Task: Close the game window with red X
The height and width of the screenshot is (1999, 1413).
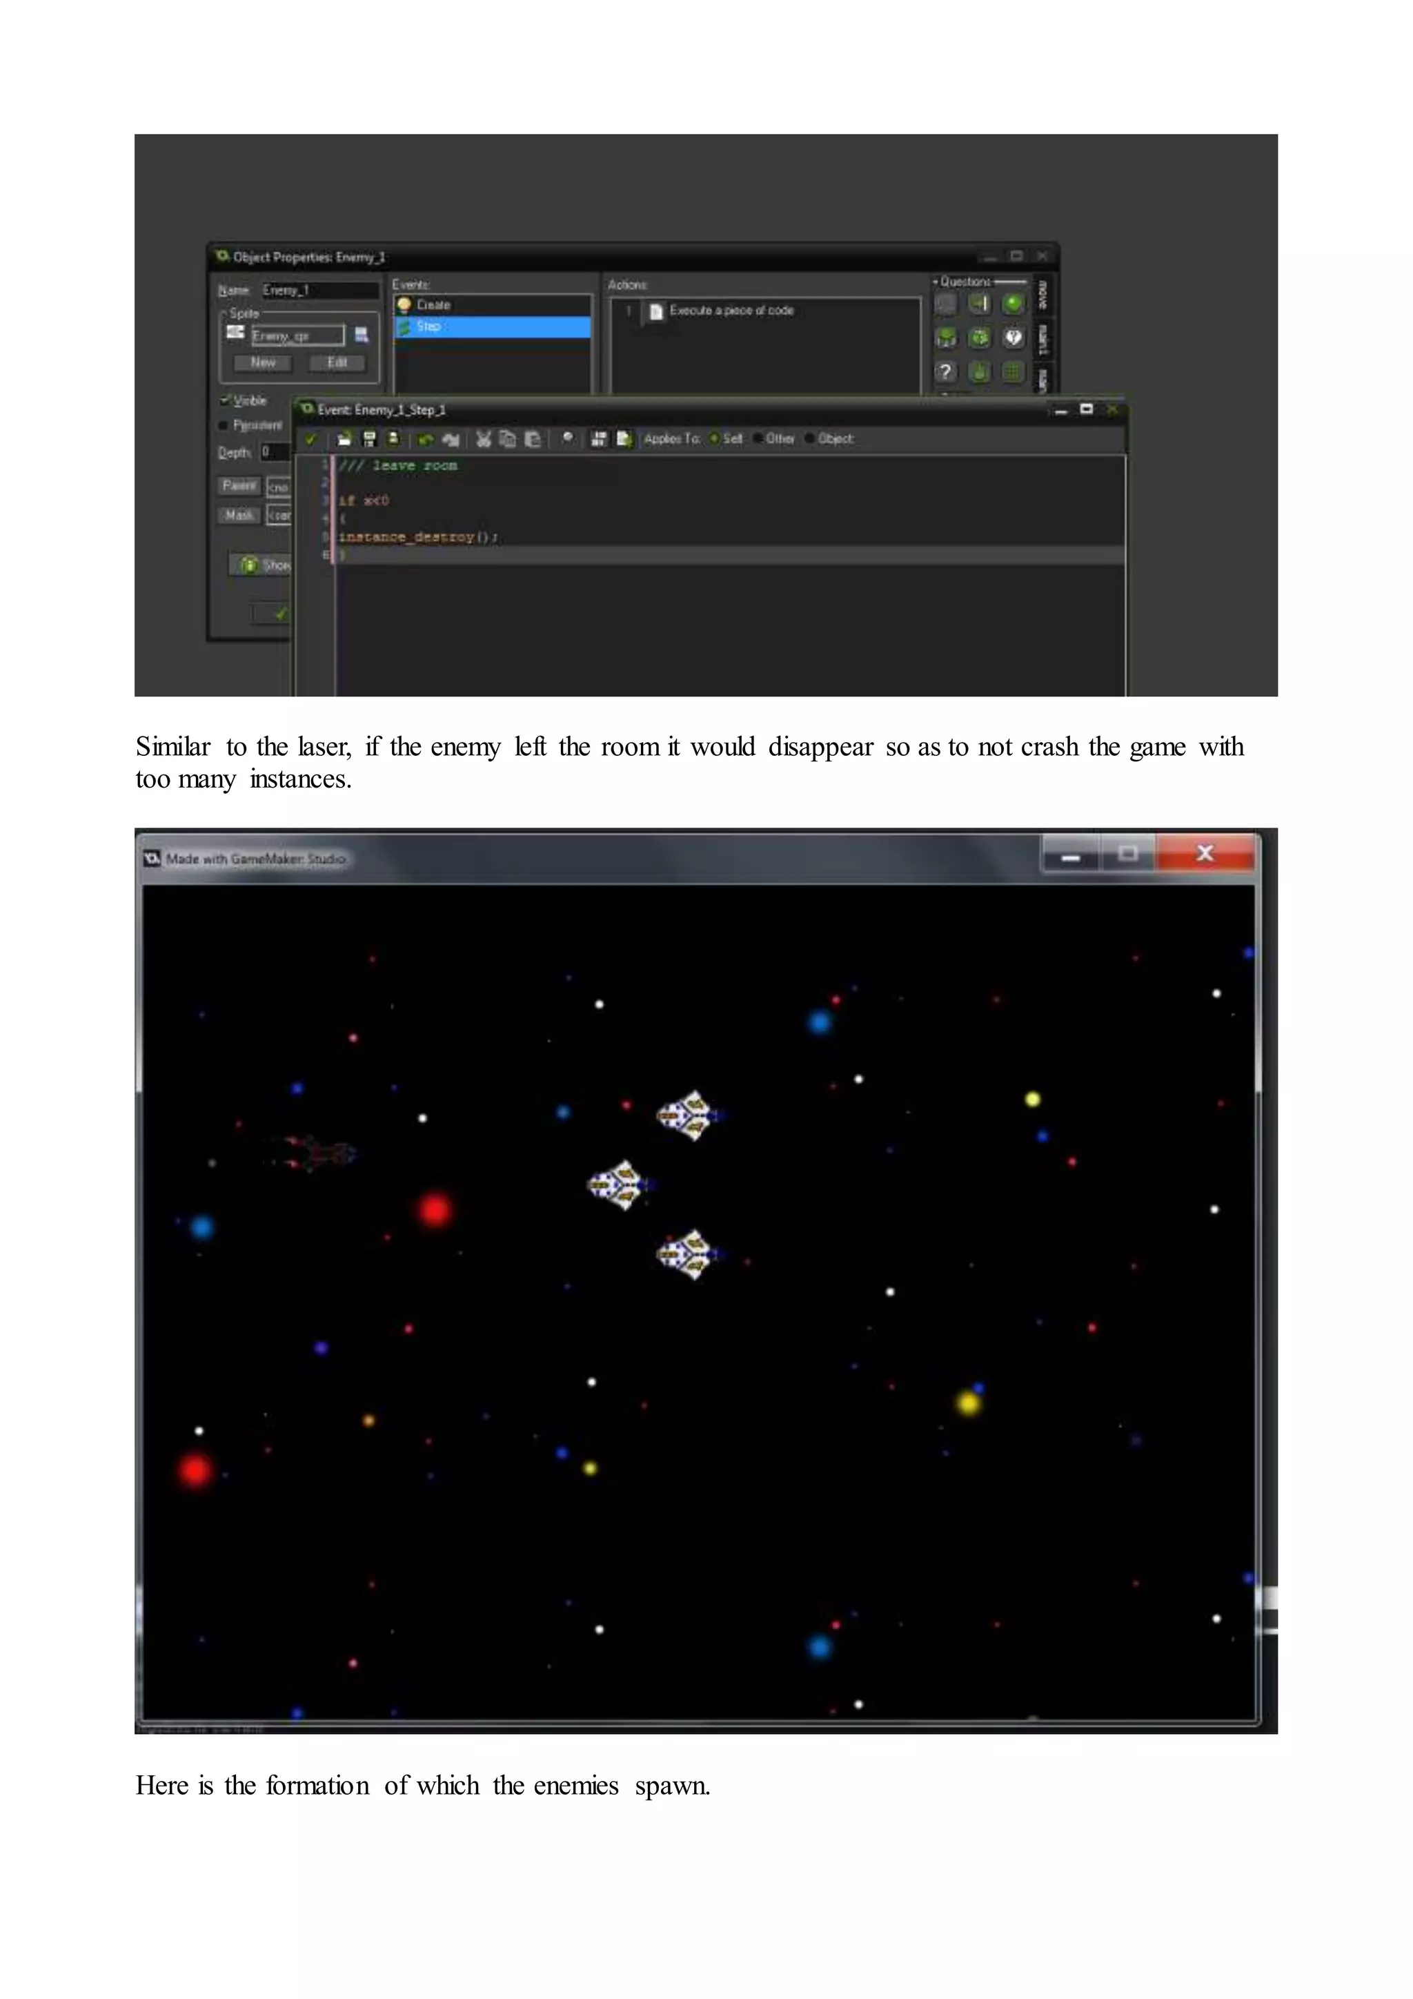Action: [1205, 854]
